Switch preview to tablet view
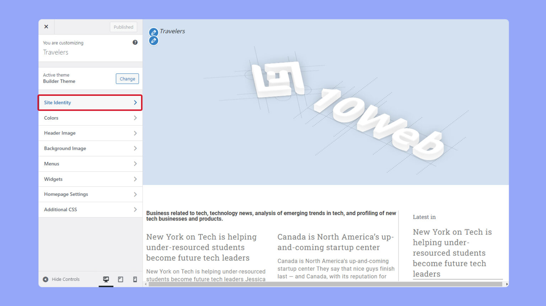Screen dimensions: 546x306 coord(120,279)
